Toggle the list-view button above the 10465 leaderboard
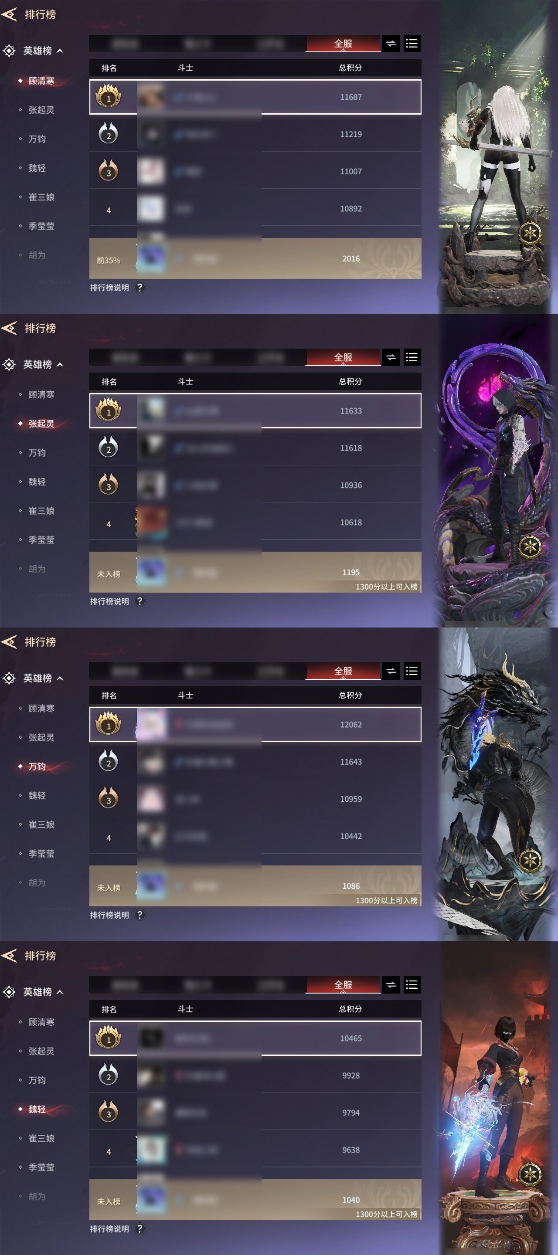This screenshot has height=1255, width=558. pos(412,985)
